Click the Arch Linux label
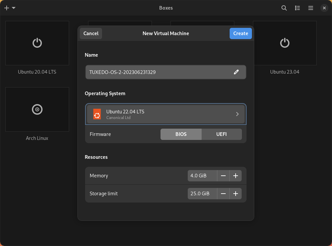 37,138
